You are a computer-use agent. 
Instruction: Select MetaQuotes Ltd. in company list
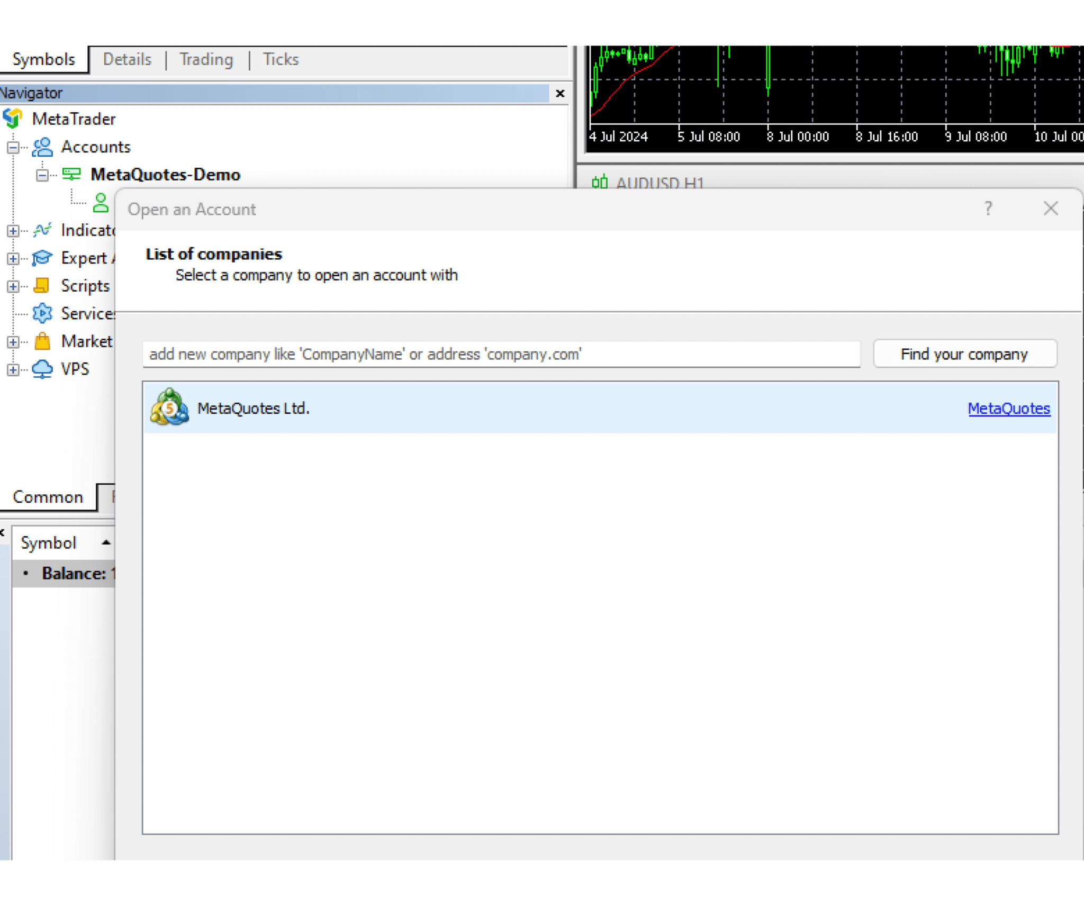click(x=253, y=409)
